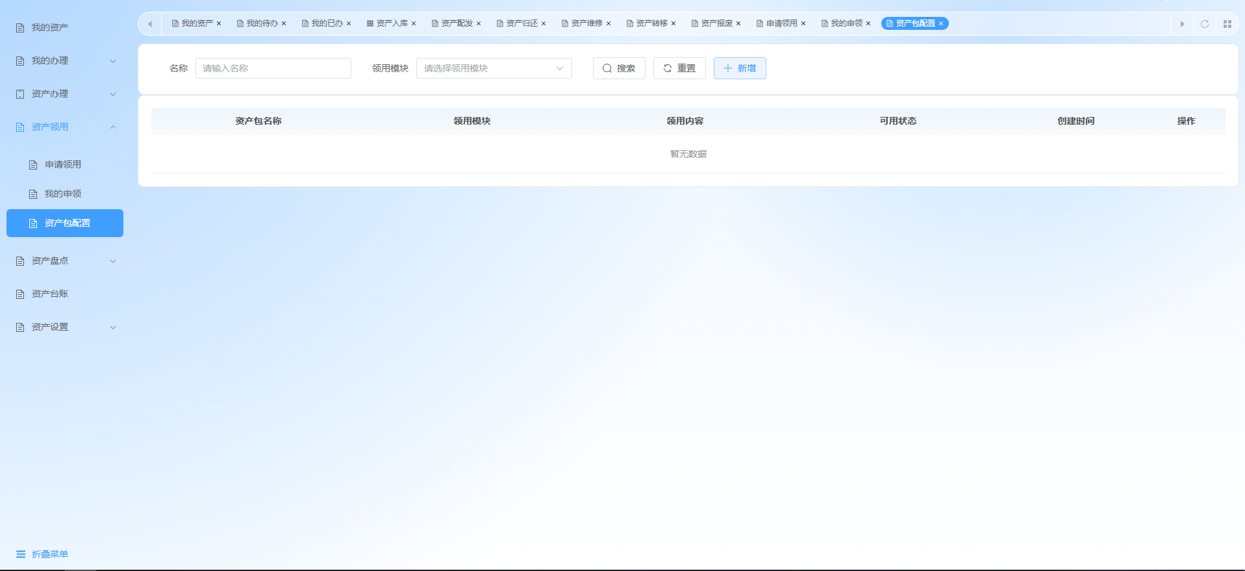The height and width of the screenshot is (571, 1245).
Task: Close the 我的待办 tab
Action: tap(284, 24)
